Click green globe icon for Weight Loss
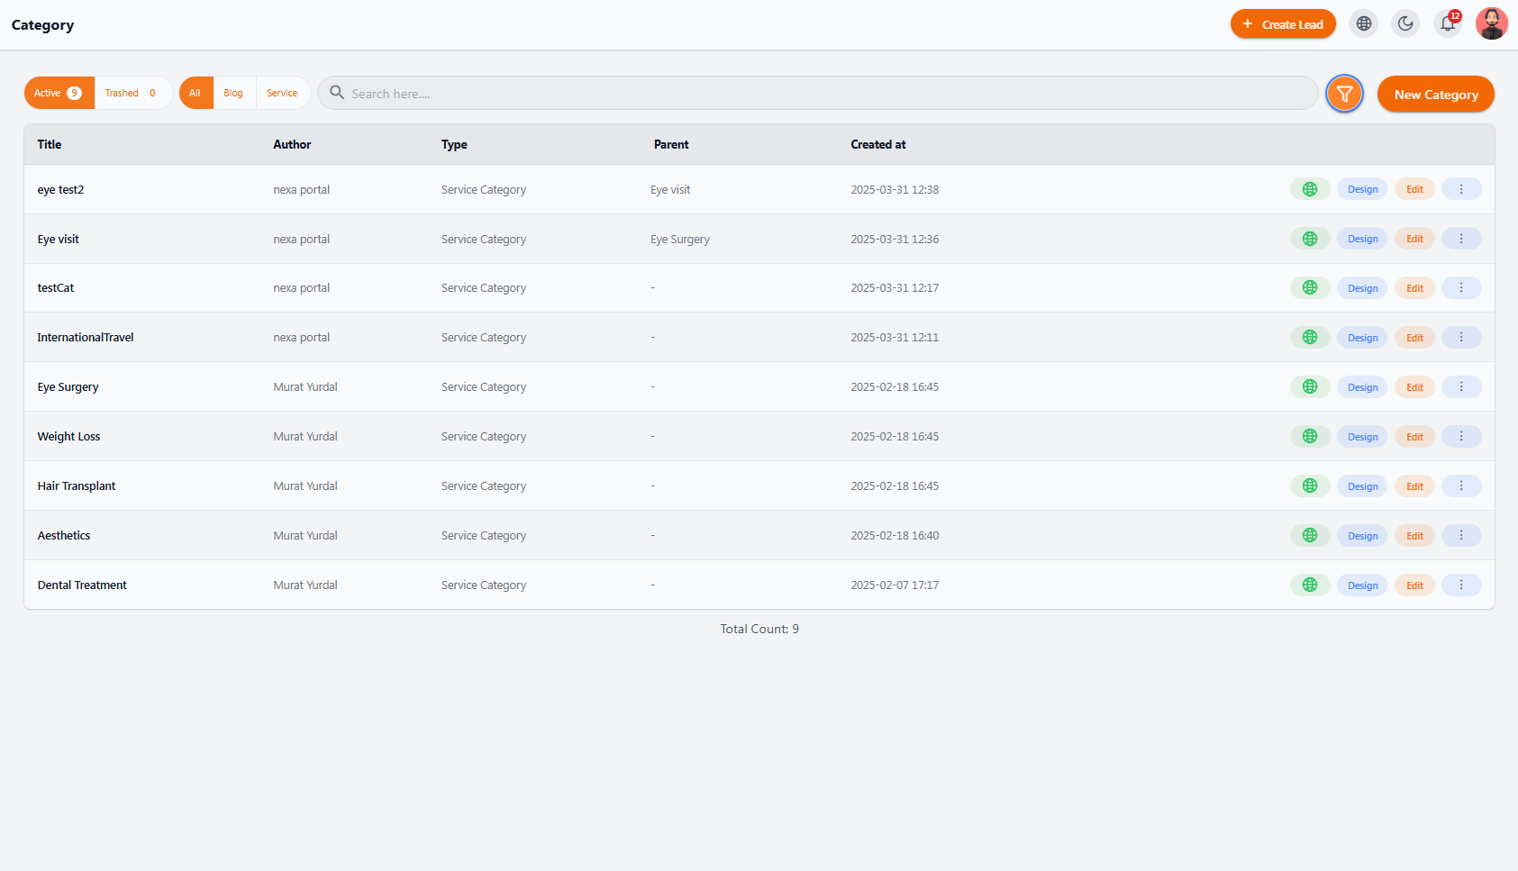Image resolution: width=1518 pixels, height=871 pixels. click(x=1310, y=436)
